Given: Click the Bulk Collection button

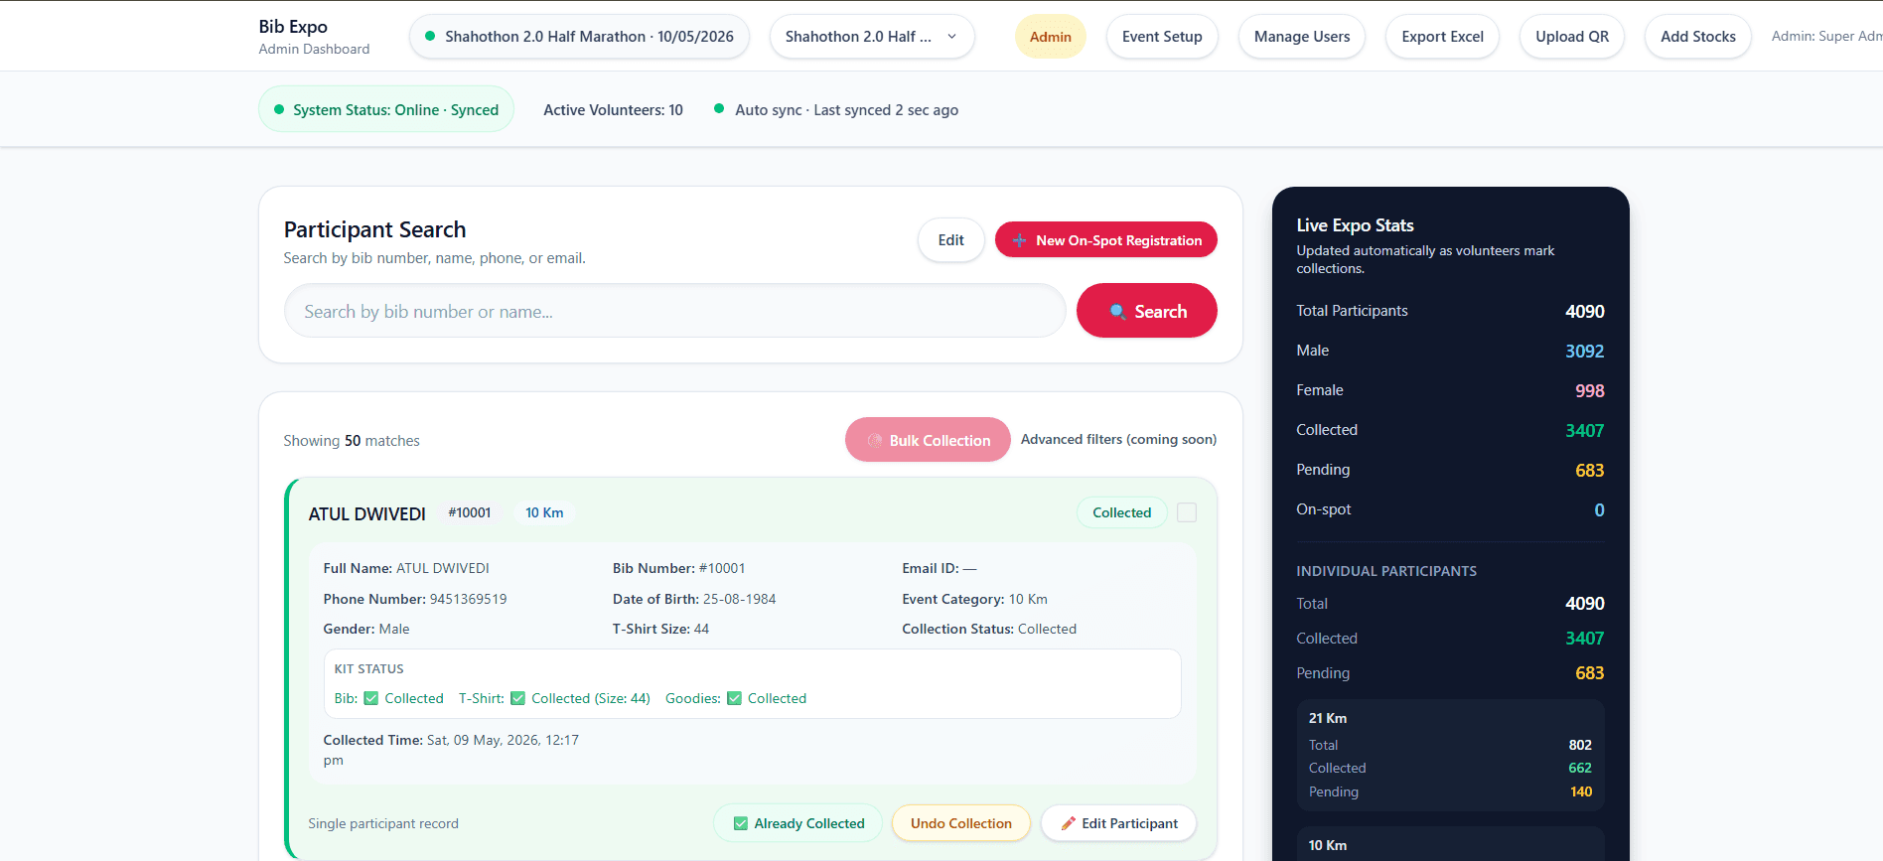Looking at the screenshot, I should [928, 440].
